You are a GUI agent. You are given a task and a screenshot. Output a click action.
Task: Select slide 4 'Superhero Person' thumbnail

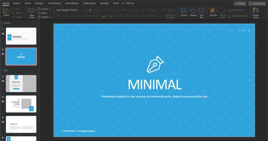coord(21,104)
